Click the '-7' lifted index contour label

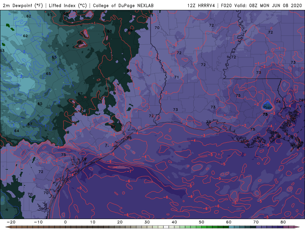click(130, 171)
